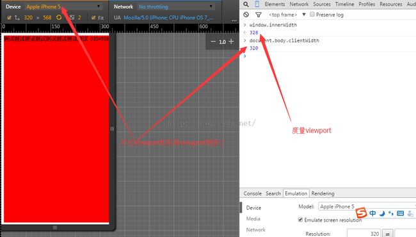Click the Resolution label in drawer

318,234
